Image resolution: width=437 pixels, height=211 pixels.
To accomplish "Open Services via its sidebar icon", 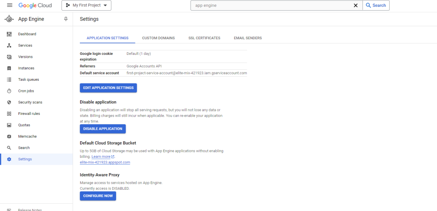I will (9, 46).
